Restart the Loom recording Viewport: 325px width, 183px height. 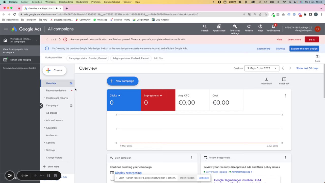click(x=42, y=175)
